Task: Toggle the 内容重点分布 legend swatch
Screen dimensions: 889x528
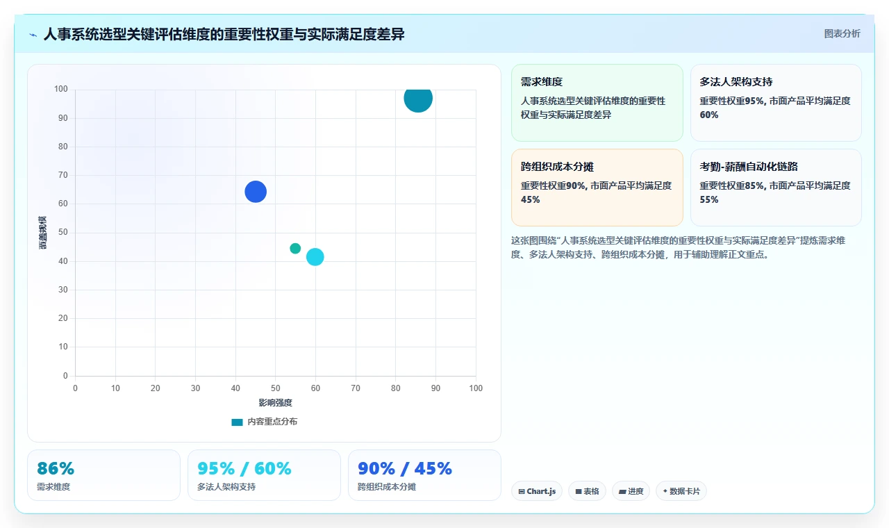Action: [238, 422]
